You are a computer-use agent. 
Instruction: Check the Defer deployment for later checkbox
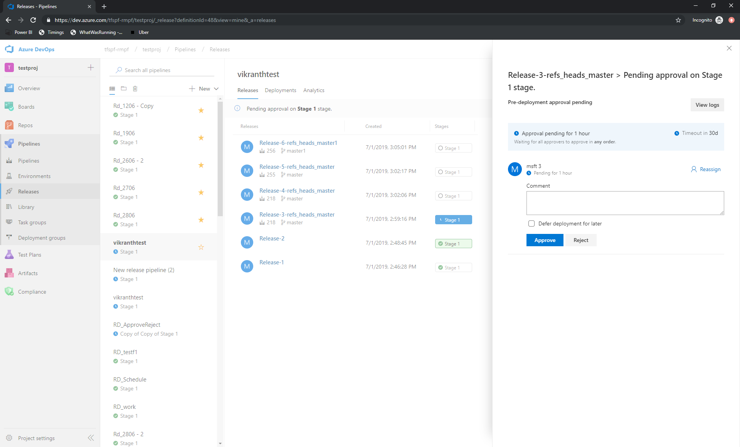531,223
